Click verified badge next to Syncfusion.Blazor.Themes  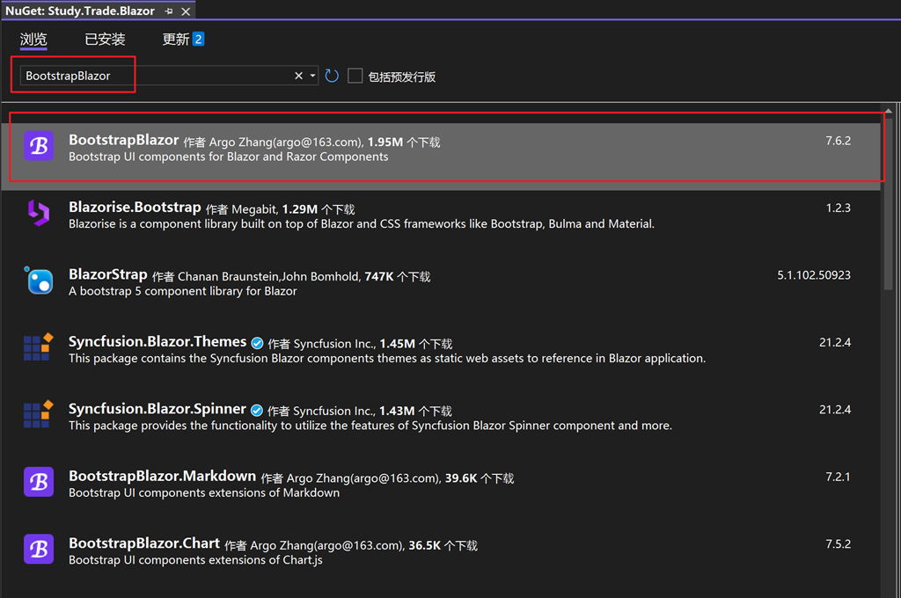tap(258, 343)
